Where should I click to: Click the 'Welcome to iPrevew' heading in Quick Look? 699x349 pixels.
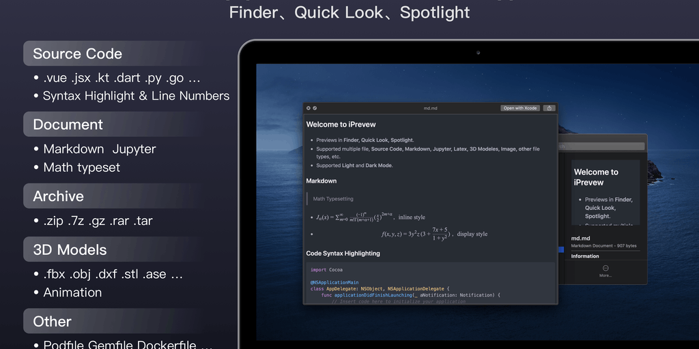pos(341,124)
